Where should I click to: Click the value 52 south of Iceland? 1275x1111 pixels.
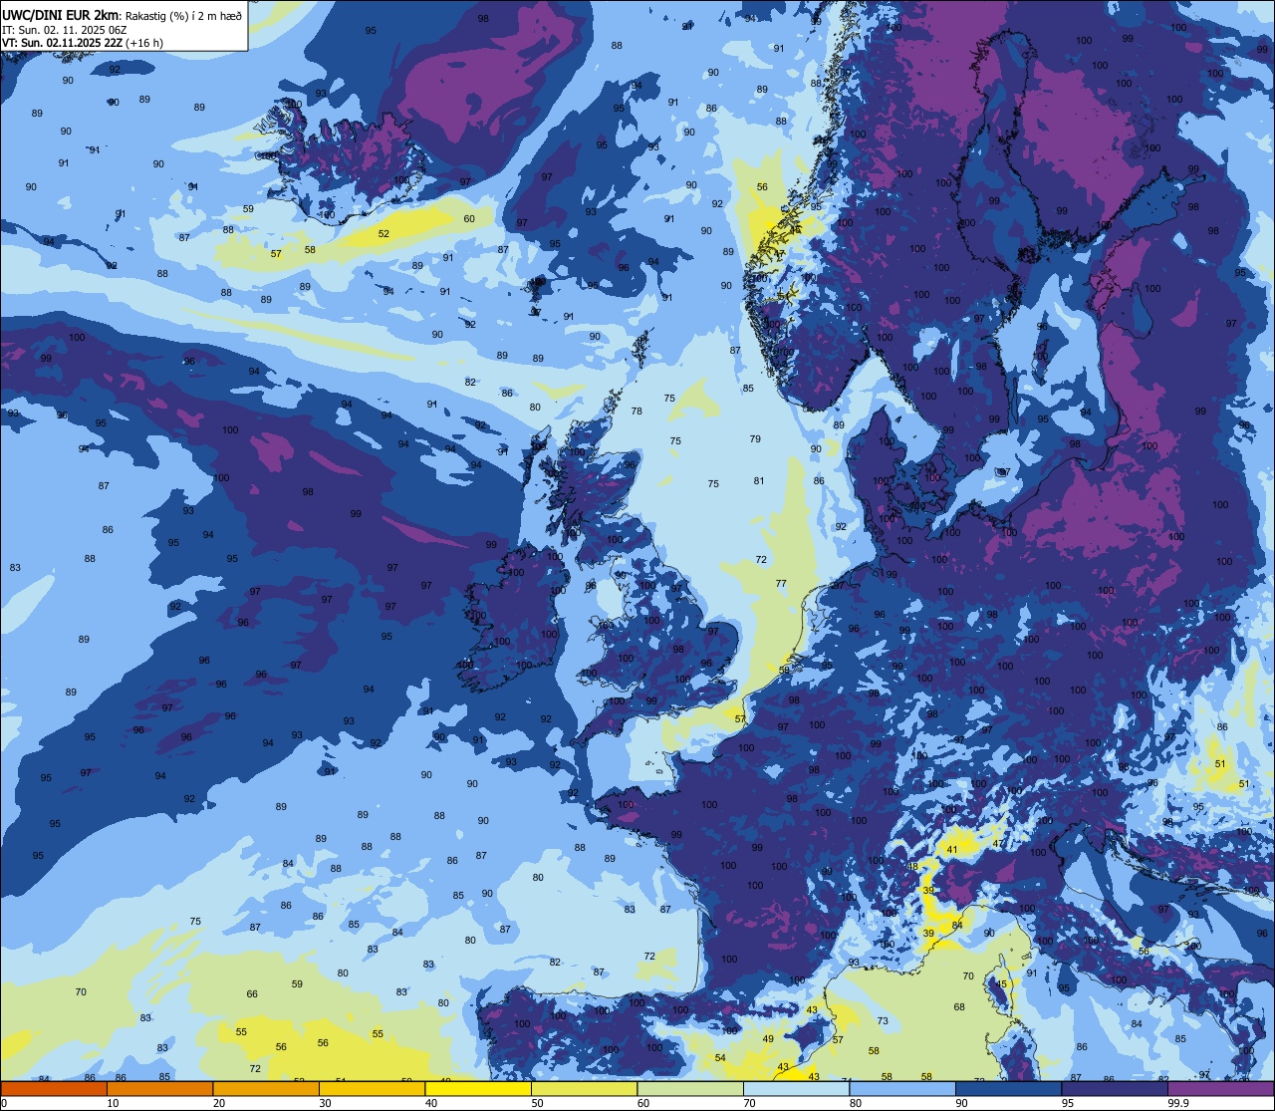coord(383,234)
